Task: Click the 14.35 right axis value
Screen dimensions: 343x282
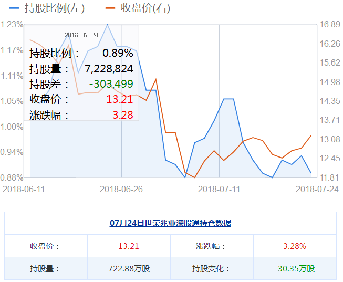Action: click(330, 101)
